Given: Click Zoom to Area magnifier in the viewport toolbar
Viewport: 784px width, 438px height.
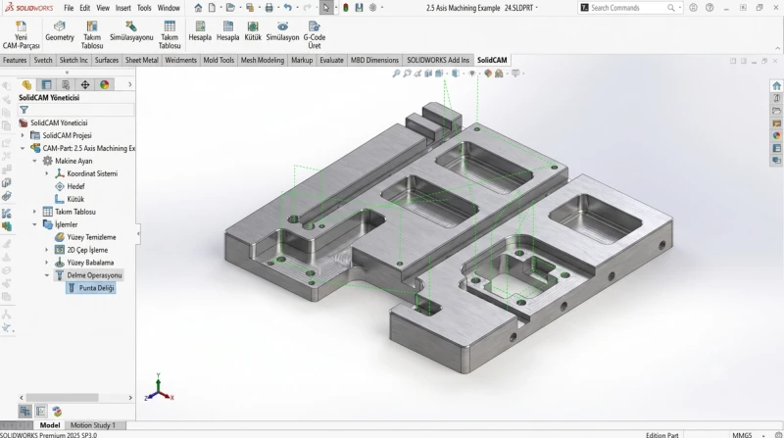Looking at the screenshot, I should pos(407,73).
